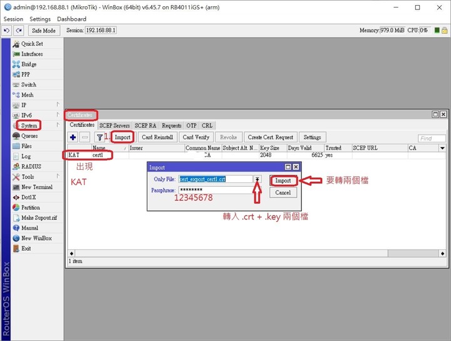Open the Bridge section
Image resolution: width=451 pixels, height=341 pixels.
click(x=29, y=64)
